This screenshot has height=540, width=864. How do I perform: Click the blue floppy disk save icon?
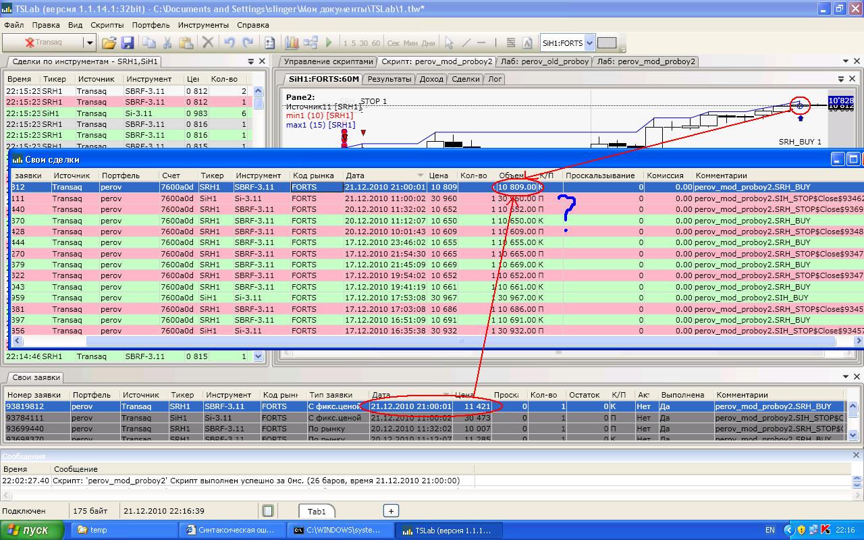(128, 43)
